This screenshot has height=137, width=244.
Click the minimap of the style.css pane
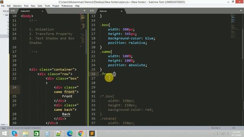click(234, 26)
